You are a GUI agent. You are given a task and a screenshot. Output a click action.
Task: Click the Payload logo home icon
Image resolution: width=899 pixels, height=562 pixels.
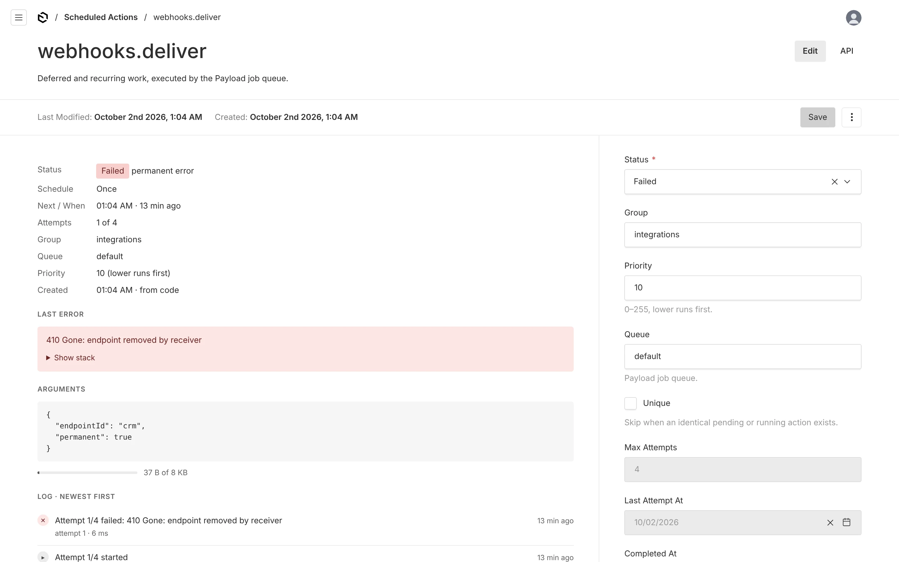coord(43,17)
